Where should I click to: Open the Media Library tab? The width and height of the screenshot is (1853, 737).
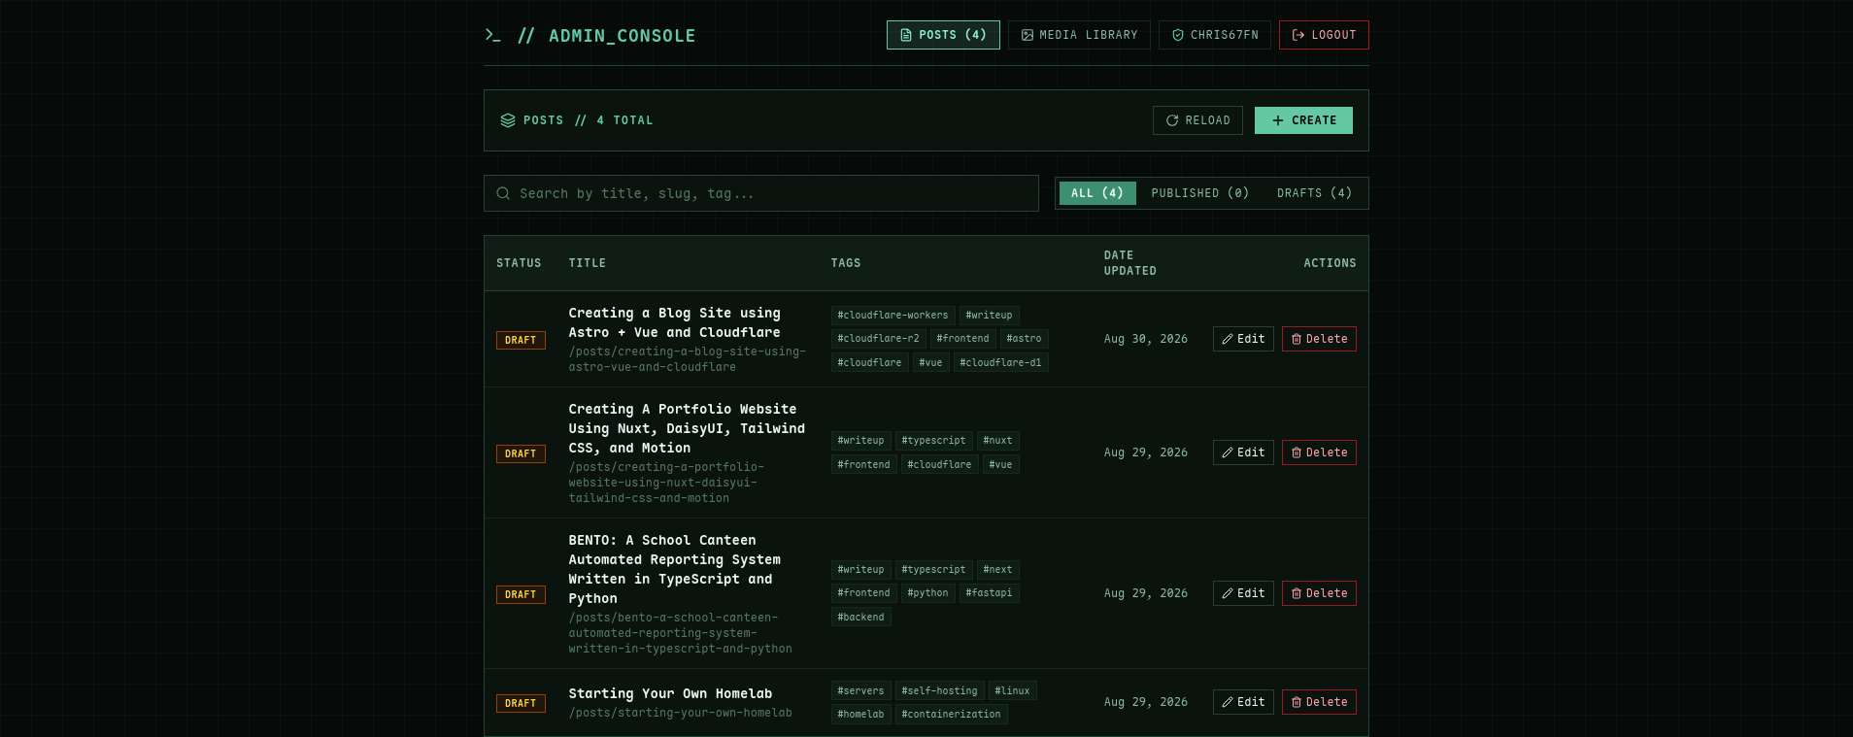tap(1079, 35)
